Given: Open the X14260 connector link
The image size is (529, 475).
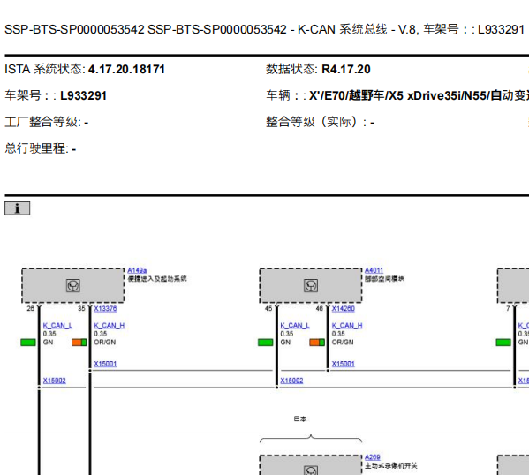Looking at the screenshot, I should click(x=344, y=308).
